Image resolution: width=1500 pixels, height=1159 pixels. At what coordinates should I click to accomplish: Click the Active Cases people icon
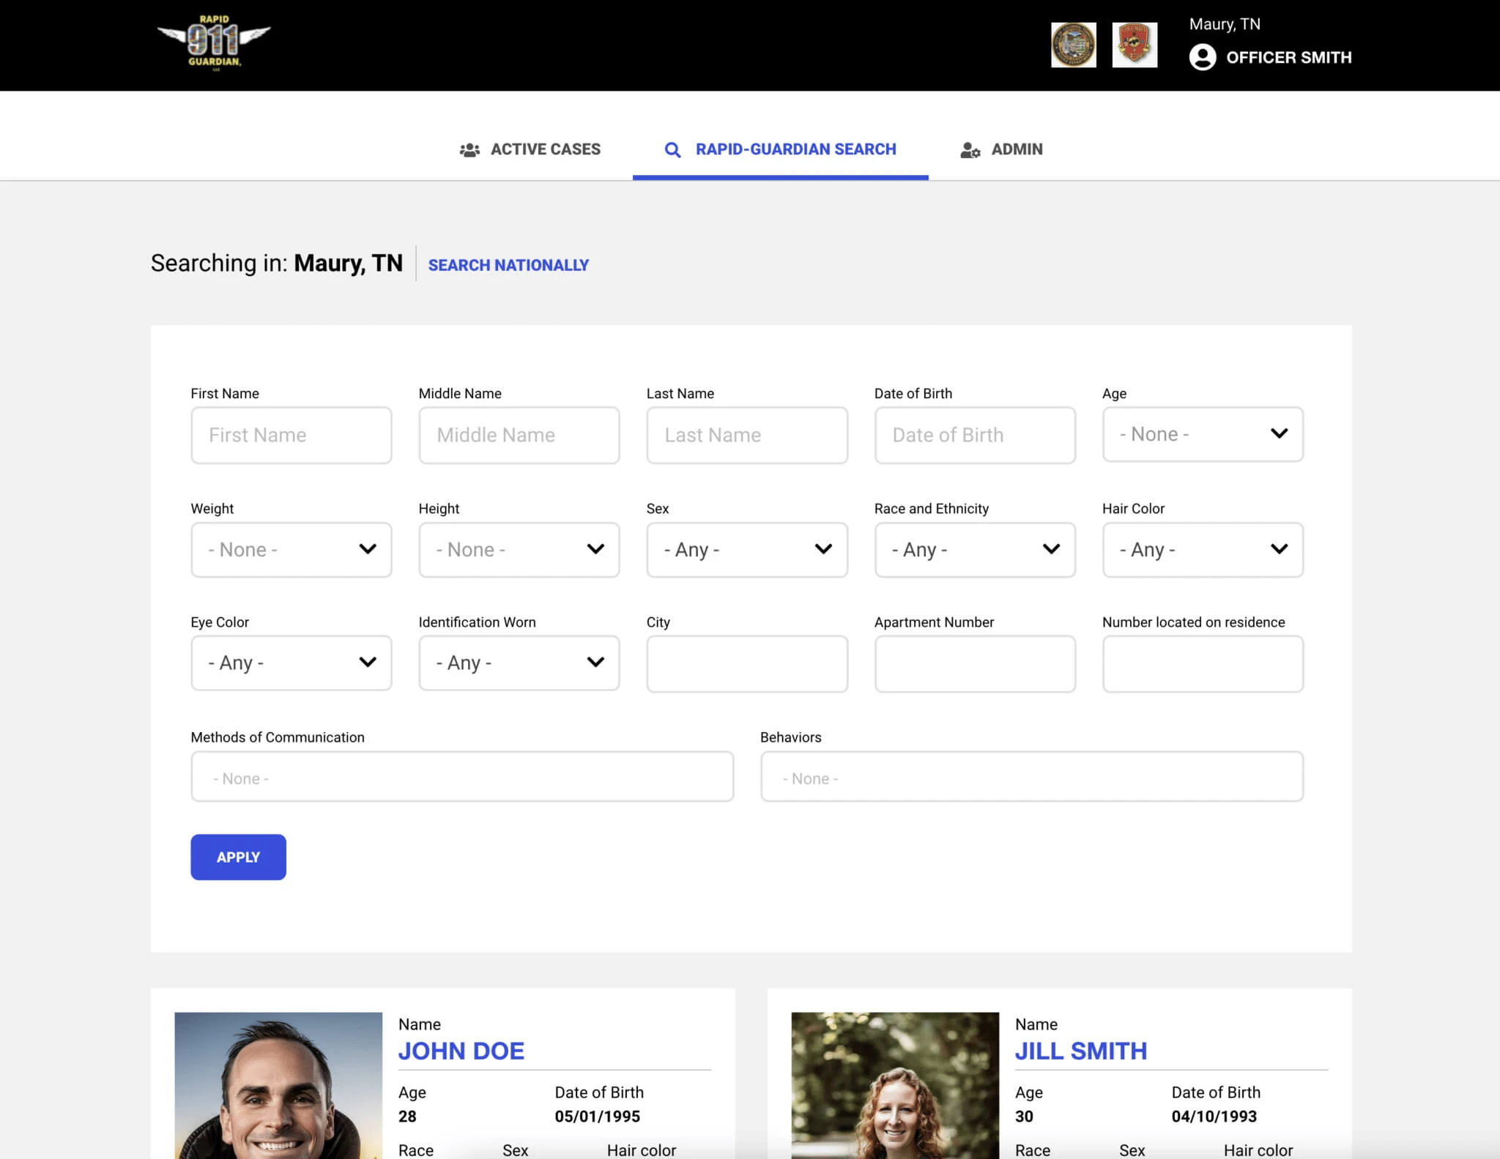tap(469, 149)
